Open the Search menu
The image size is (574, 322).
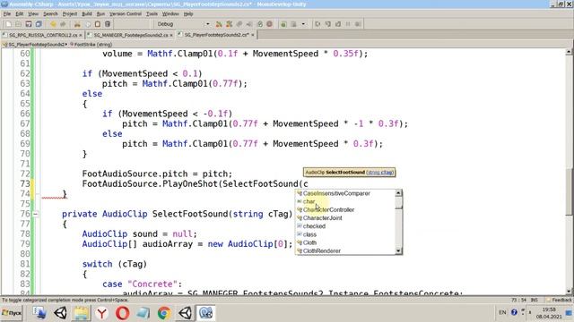coord(50,14)
